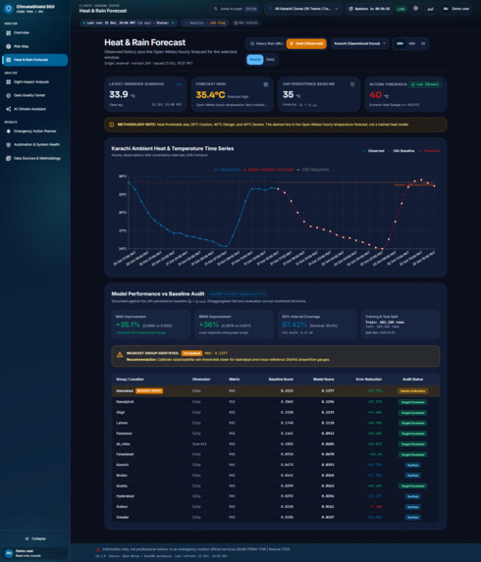The image size is (481, 562).
Task: Click the Emergency Action Planner icon
Action: tap(8, 131)
